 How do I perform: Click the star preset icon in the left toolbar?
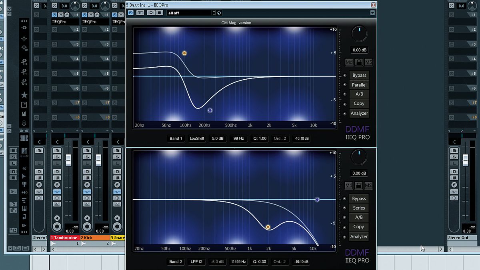point(24,94)
